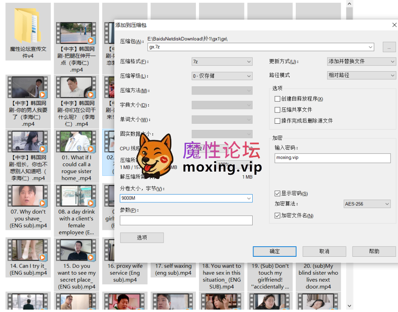Click the 确定 button

point(274,251)
